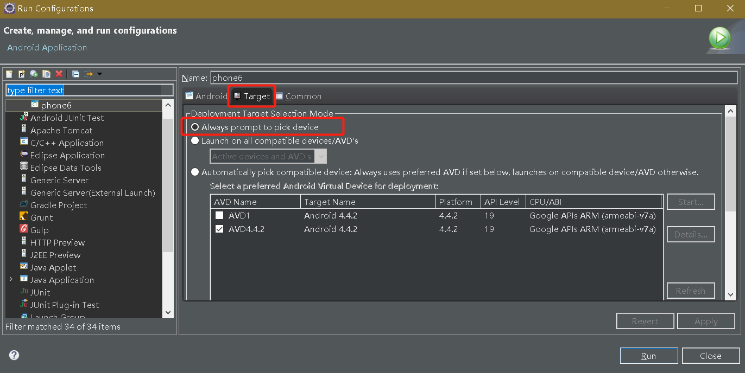Click the Target Name column header
Image resolution: width=745 pixels, height=373 pixels.
point(368,202)
